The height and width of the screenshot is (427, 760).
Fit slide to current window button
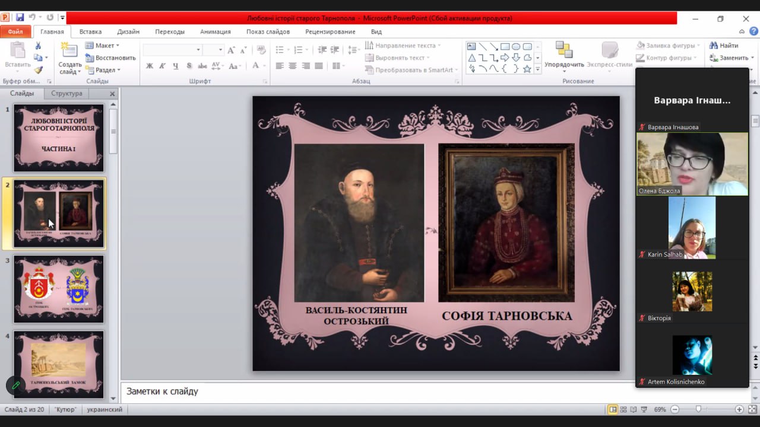tap(752, 409)
